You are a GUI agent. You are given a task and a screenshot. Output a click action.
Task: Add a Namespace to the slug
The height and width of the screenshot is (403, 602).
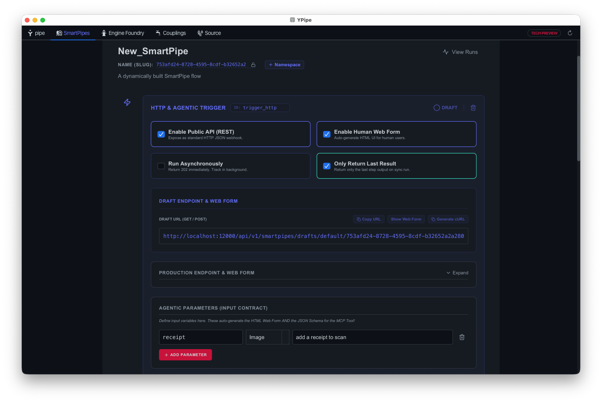pyautogui.click(x=284, y=65)
